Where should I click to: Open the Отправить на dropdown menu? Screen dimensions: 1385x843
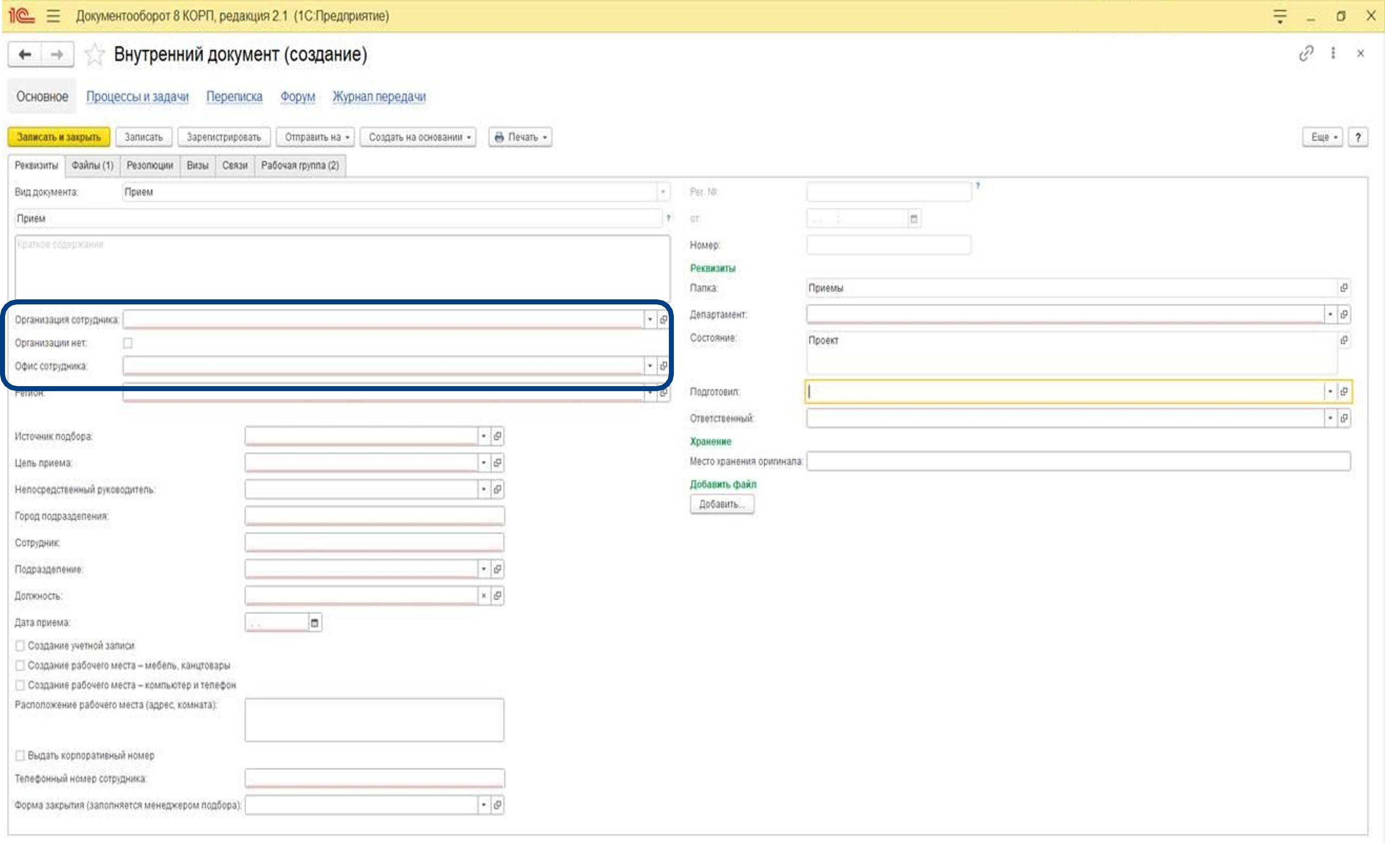click(315, 137)
